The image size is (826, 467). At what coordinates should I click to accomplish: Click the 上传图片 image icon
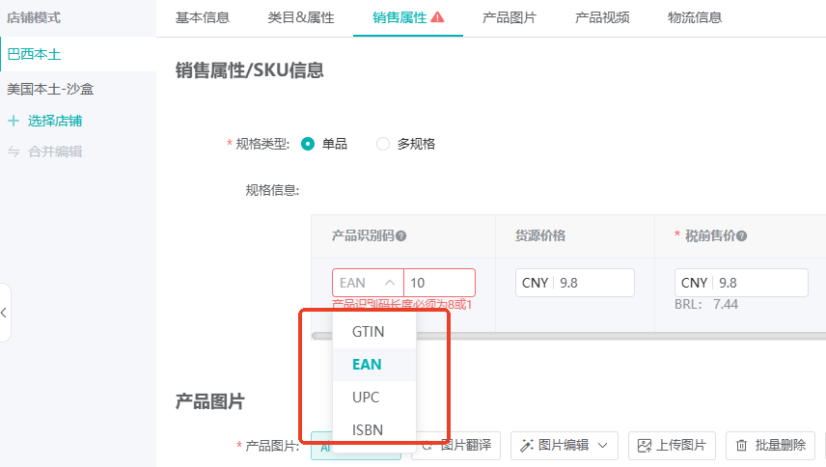[x=645, y=445]
